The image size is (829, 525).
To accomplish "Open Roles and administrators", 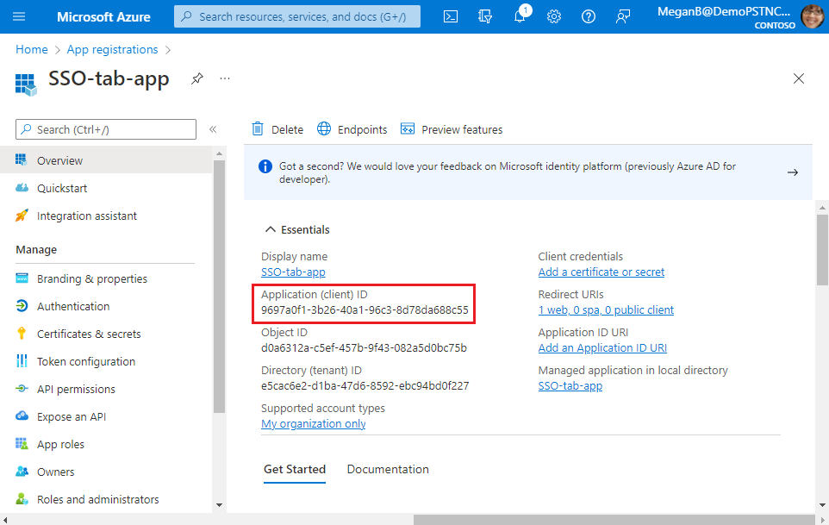I will (x=106, y=499).
